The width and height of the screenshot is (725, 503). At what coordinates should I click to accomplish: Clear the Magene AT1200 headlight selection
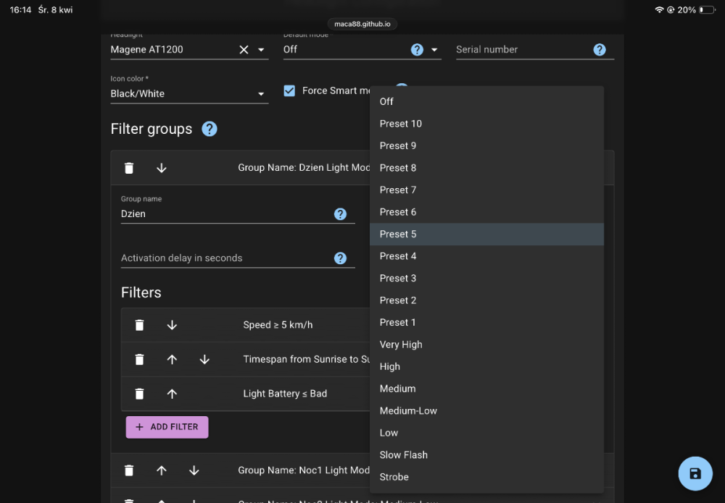click(x=244, y=49)
